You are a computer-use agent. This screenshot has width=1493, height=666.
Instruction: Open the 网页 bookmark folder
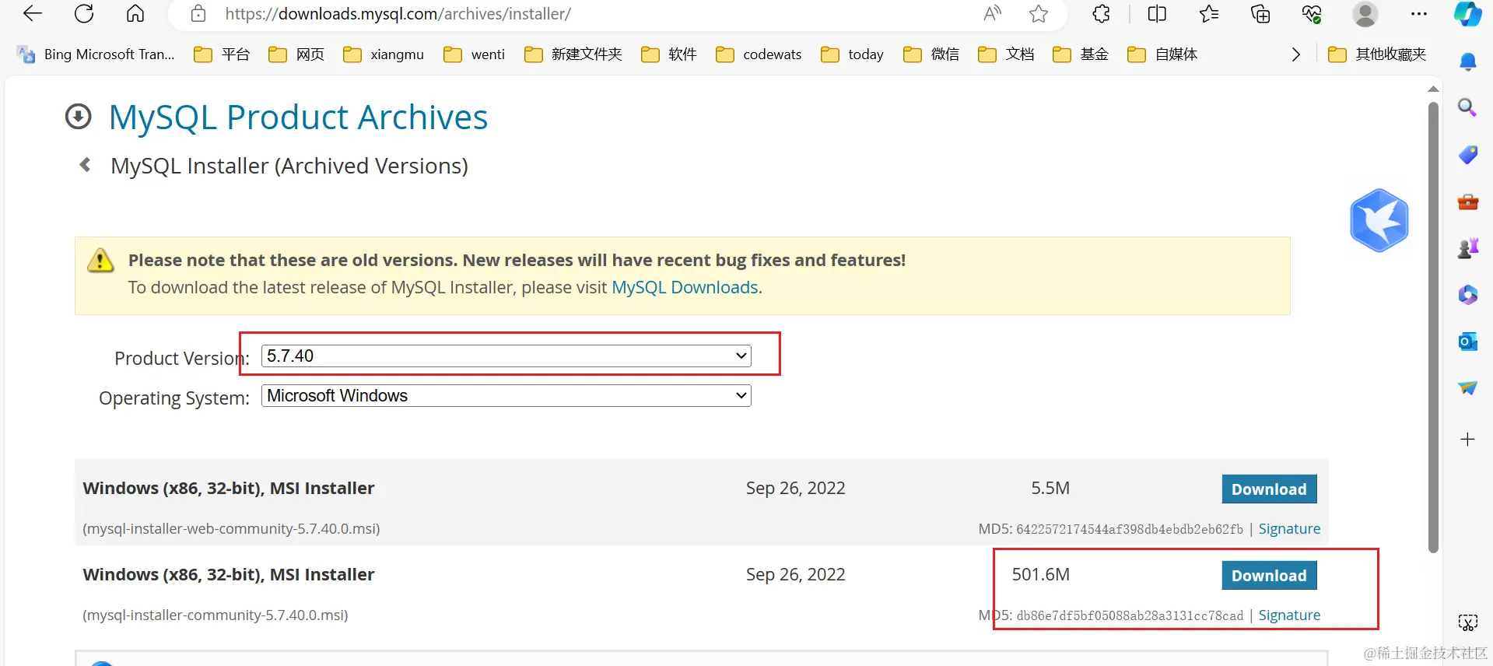coord(296,54)
